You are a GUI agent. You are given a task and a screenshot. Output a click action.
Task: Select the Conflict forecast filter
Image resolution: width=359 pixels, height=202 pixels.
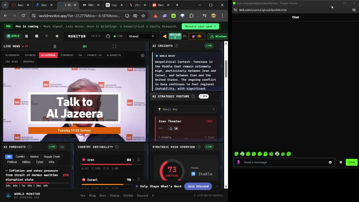tap(20, 157)
